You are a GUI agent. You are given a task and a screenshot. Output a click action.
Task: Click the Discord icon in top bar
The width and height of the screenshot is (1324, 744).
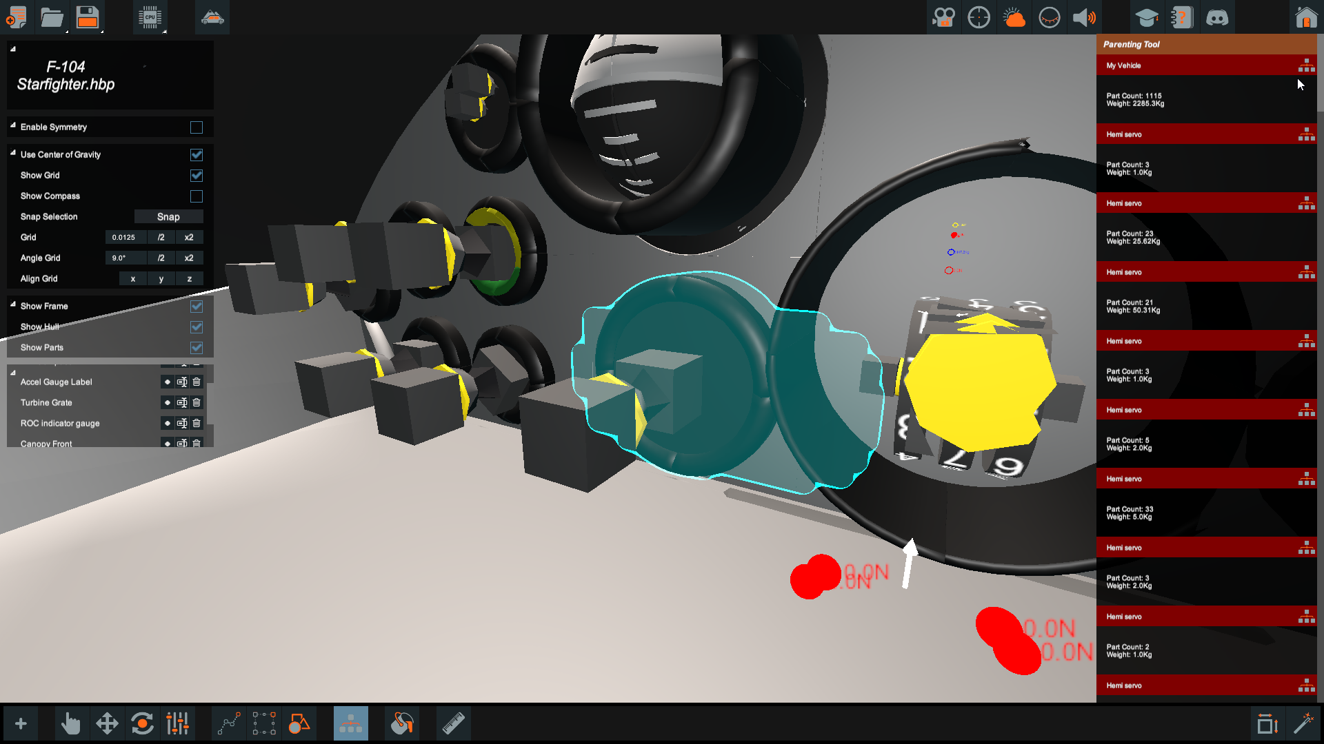pos(1217,17)
